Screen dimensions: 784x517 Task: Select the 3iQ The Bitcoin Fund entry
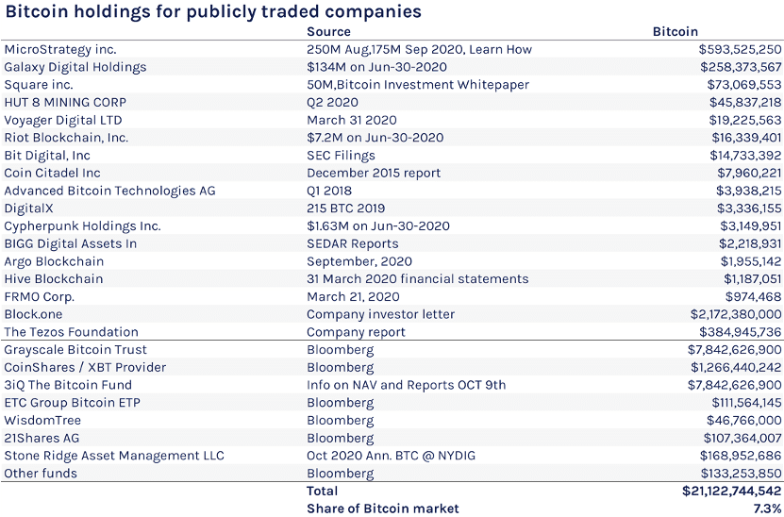coord(68,385)
